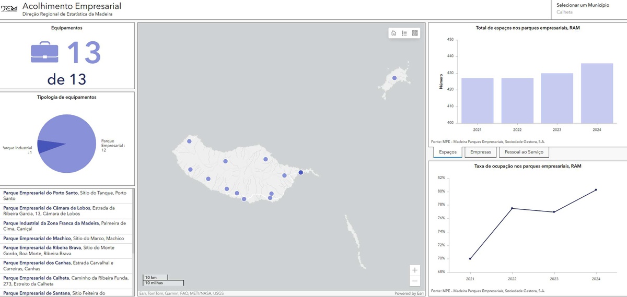This screenshot has width=627, height=297.
Task: Click the DREM logo in header
Action: (x=9, y=9)
